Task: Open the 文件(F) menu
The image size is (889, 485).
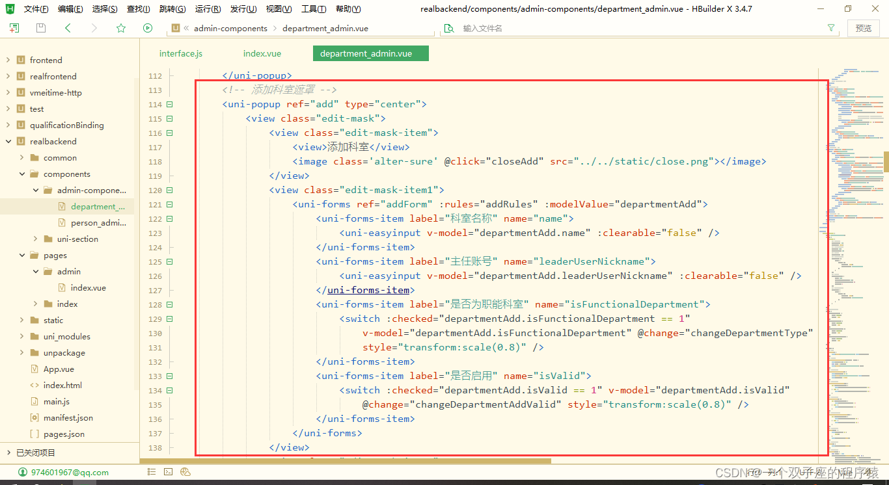Action: (36, 9)
